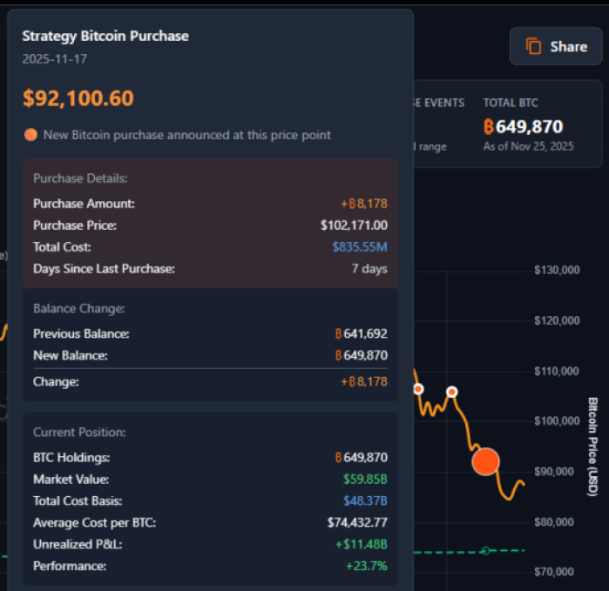Click the Total Cost $835.55M value

point(360,247)
